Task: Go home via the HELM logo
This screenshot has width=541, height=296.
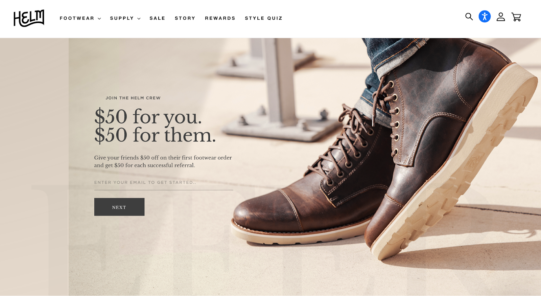Action: coord(29,18)
